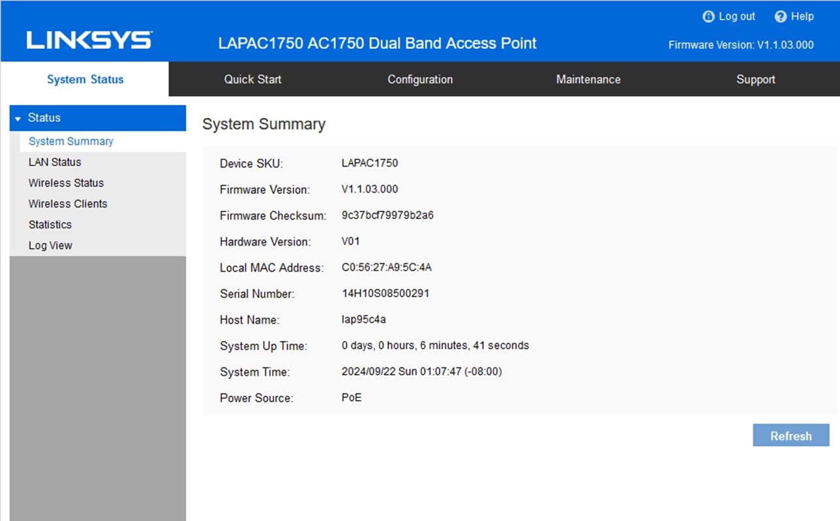Open Log View in sidebar
Viewport: 840px width, 521px height.
tap(50, 246)
